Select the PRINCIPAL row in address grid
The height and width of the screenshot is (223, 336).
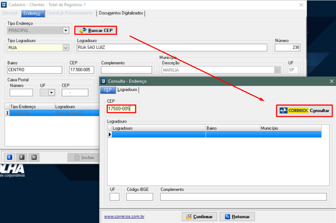[31, 113]
